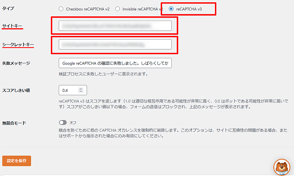Screen dimensions: 294x176
Task: Click the スコアしきい値 label
Action: (16, 90)
